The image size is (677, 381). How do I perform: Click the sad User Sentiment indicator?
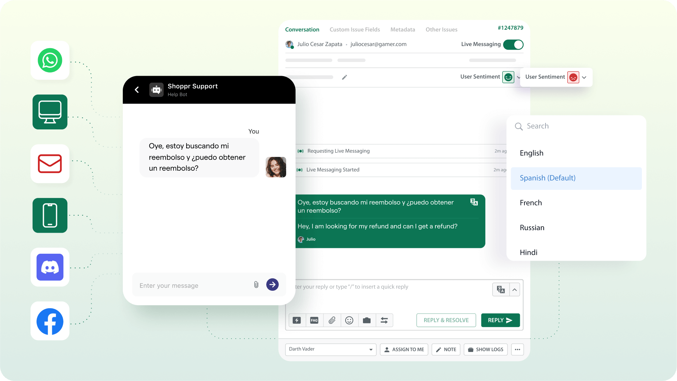[x=573, y=77]
